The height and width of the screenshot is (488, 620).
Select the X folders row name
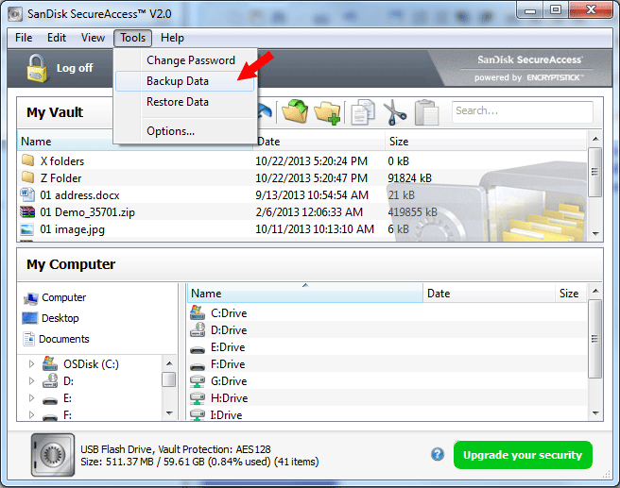62,161
